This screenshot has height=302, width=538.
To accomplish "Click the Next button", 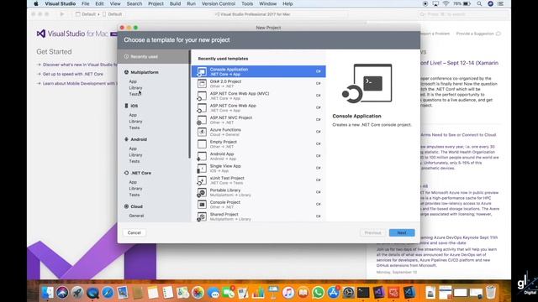I will (x=402, y=233).
